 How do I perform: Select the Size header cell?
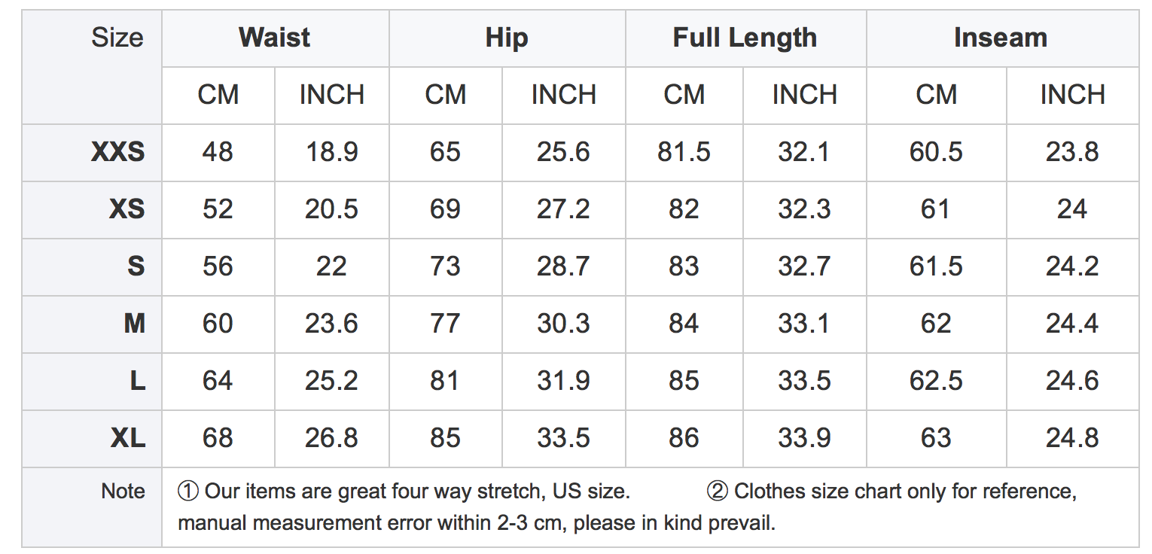117,37
